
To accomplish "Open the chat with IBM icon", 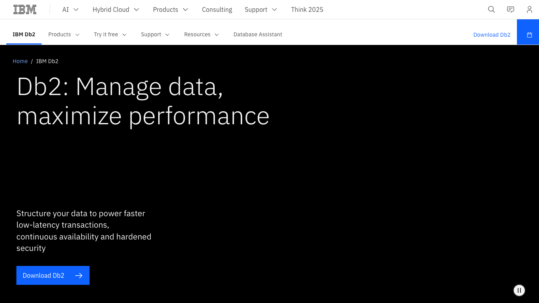I will pos(511,9).
